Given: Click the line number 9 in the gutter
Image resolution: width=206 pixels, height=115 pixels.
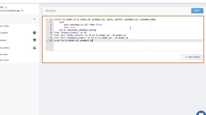Looking at the screenshot, I should 51,41.
